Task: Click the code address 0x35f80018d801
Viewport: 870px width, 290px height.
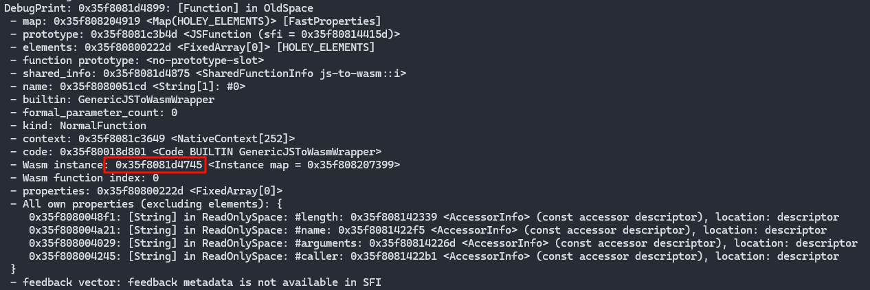Action: (103, 152)
